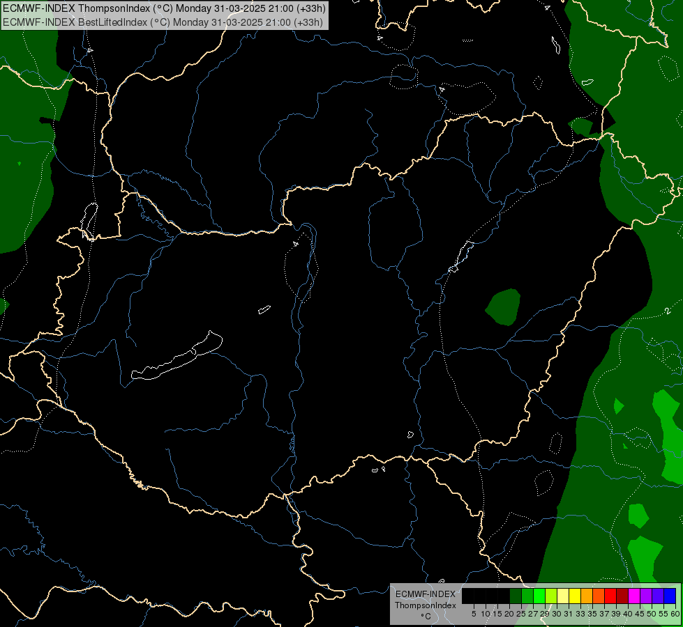
Task: Click the ThompsonIndex title line in the header
Action: tap(164, 8)
